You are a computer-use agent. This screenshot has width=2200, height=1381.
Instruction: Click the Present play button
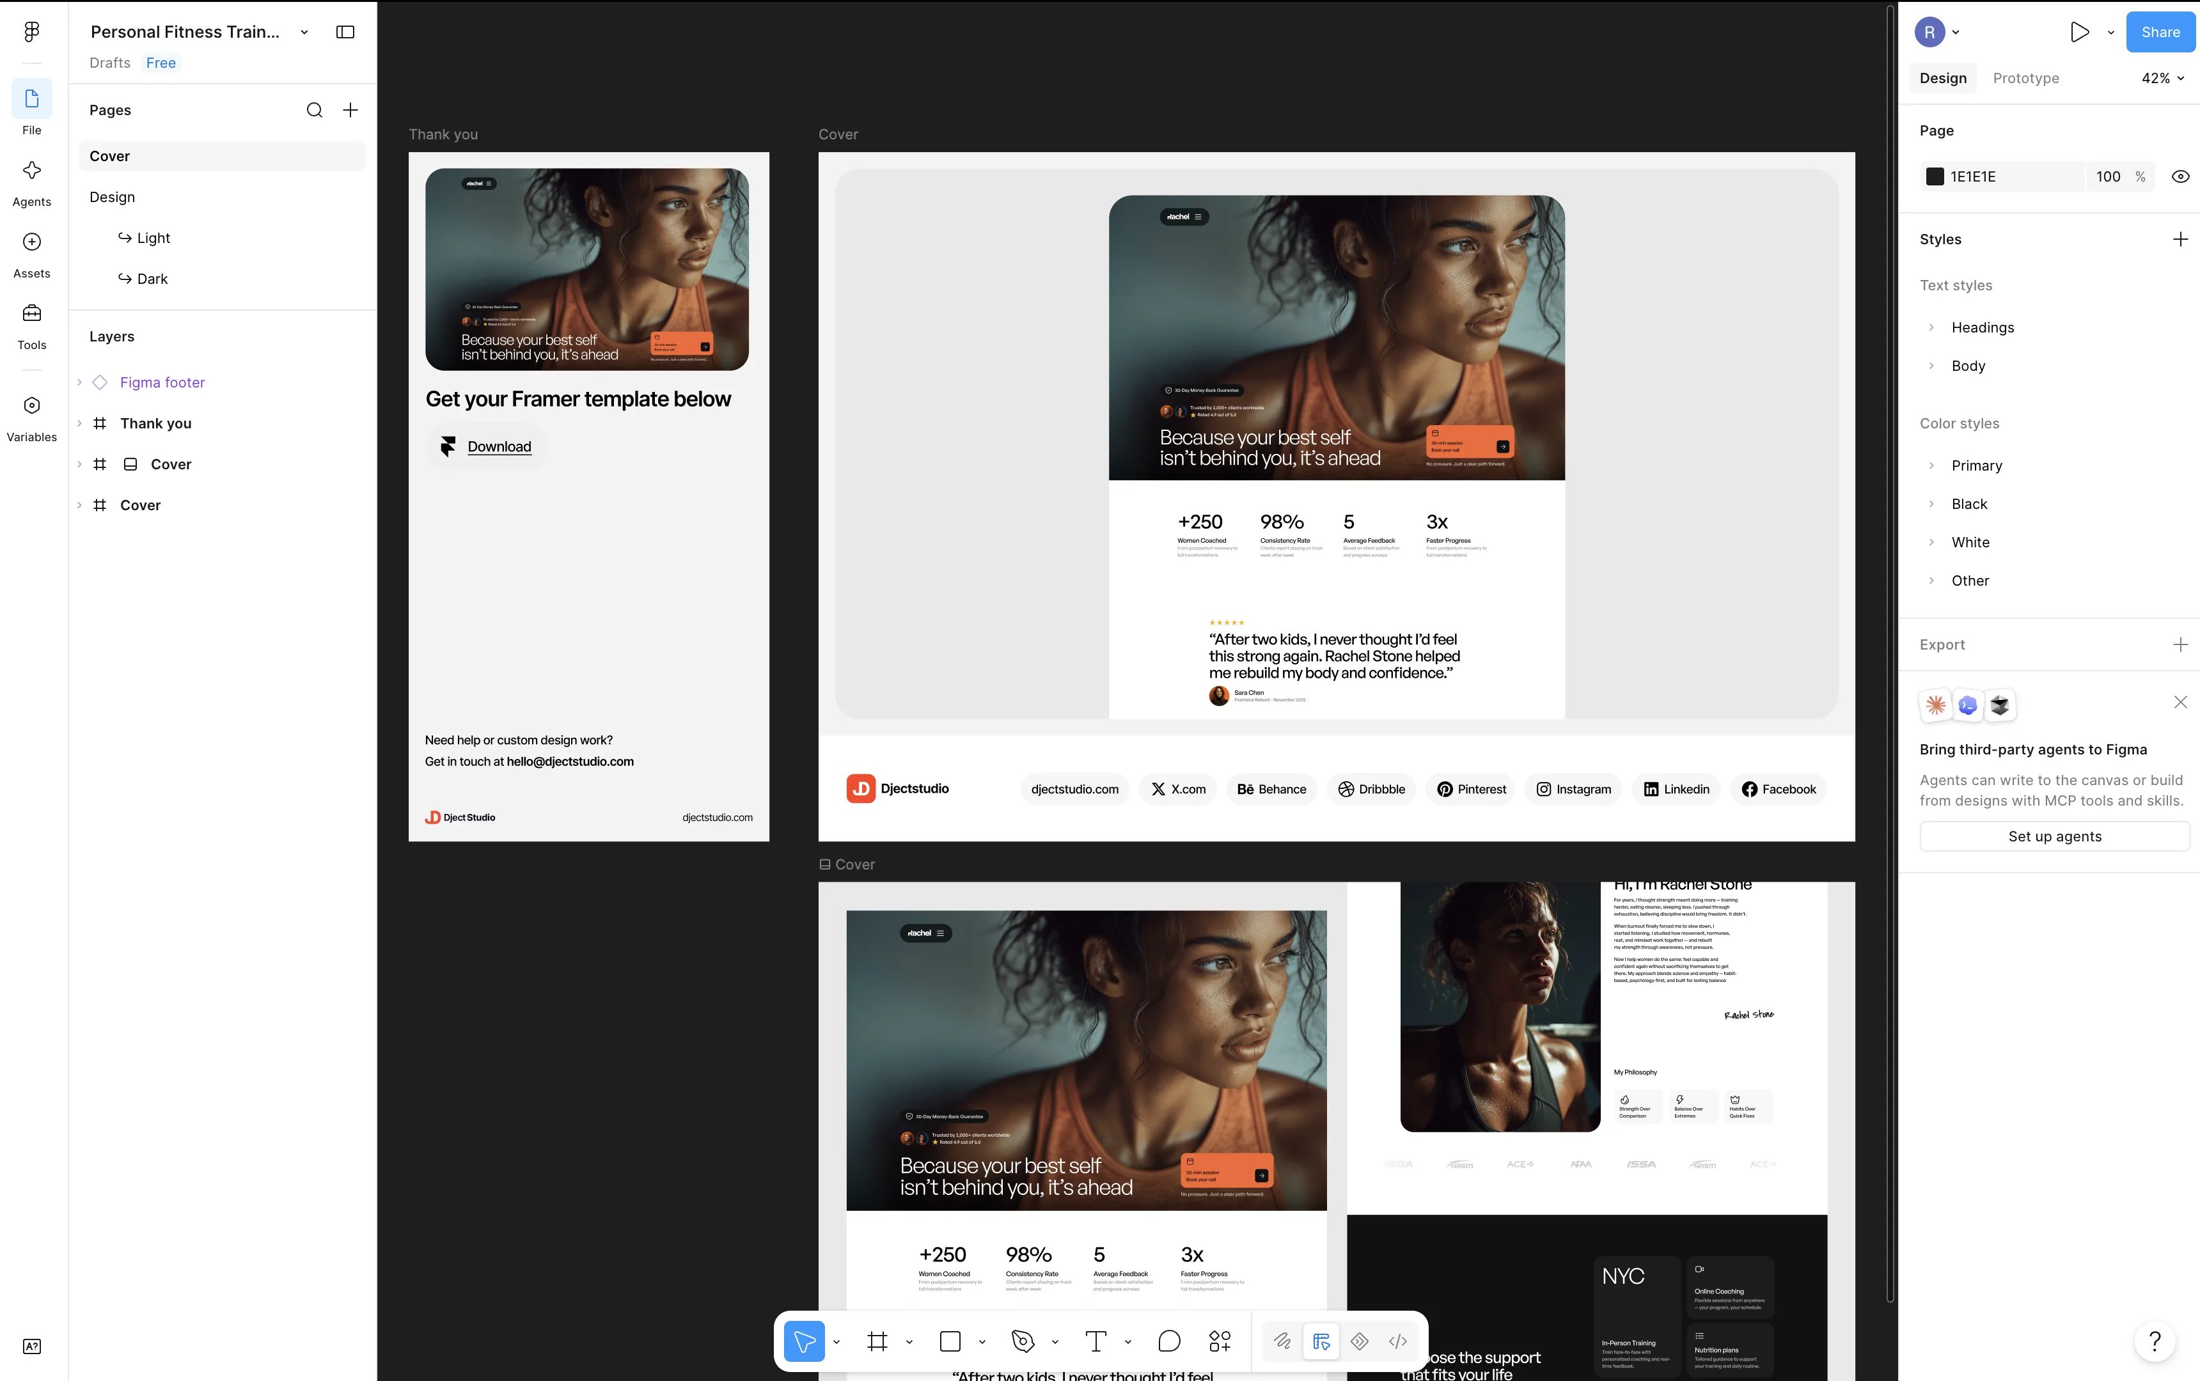2079,32
